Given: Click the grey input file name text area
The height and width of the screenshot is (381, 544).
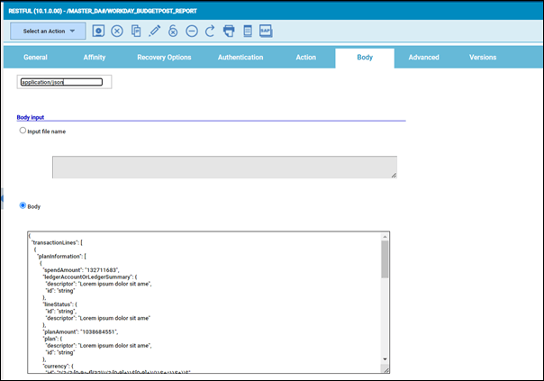Looking at the screenshot, I should pyautogui.click(x=224, y=168).
